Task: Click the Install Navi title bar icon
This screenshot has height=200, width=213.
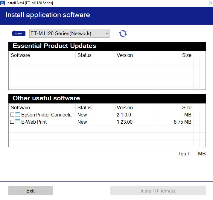Action: pyautogui.click(x=3, y=3)
